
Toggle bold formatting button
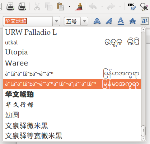click(97, 21)
